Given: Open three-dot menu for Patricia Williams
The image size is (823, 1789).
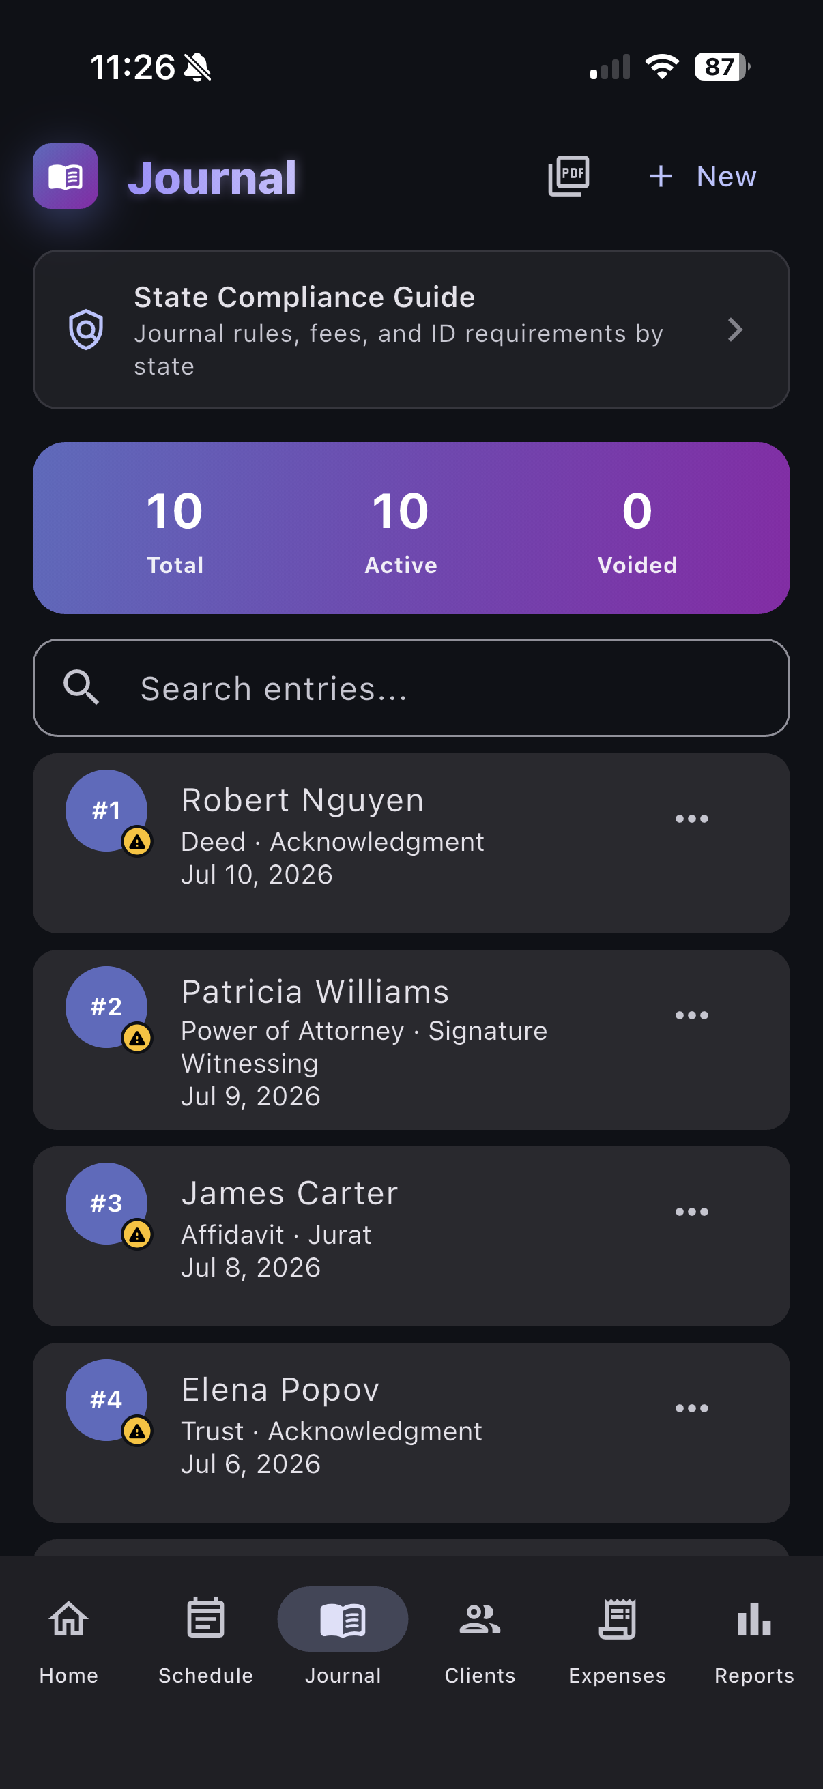Looking at the screenshot, I should point(692,1015).
